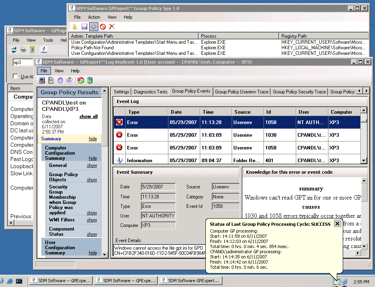The width and height of the screenshot is (375, 287).
Task: Expand the Group Policy Objects section
Action: click(92, 180)
